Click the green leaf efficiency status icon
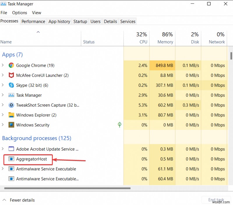This screenshot has height=205, width=233. [119, 125]
